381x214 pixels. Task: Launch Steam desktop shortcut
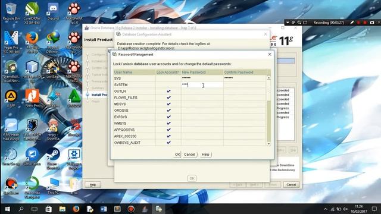tap(53, 159)
